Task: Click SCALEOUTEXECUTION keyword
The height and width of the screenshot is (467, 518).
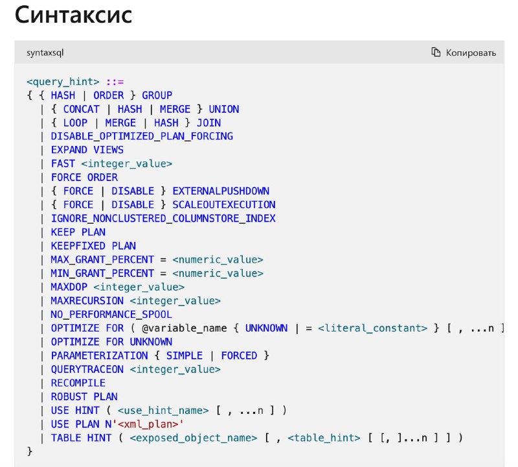Action: [224, 205]
